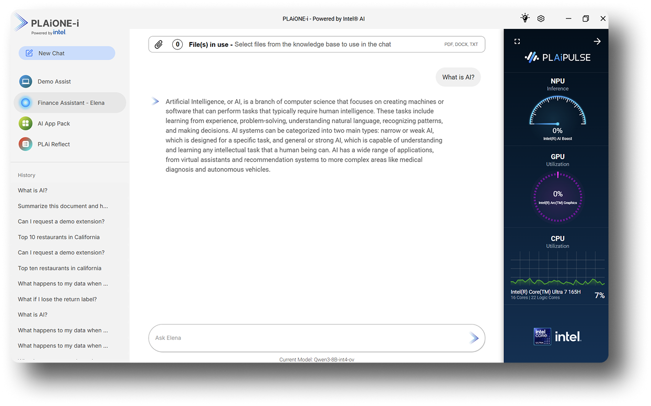Click the PLAi Reflect red icon
Image resolution: width=651 pixels, height=406 pixels.
click(25, 144)
